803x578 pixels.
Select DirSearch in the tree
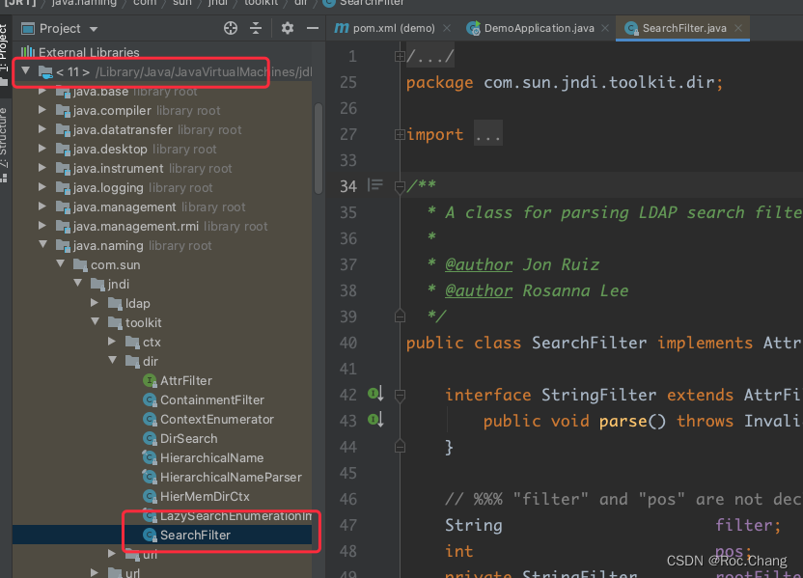[x=188, y=439]
